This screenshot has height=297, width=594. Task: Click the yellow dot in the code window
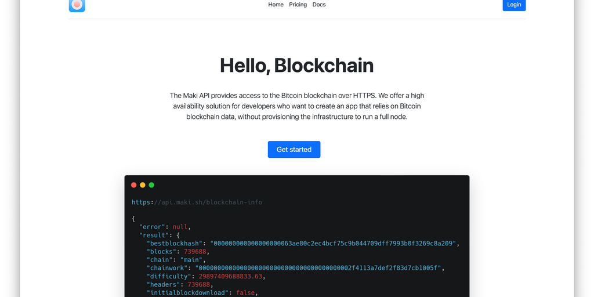[x=143, y=185]
